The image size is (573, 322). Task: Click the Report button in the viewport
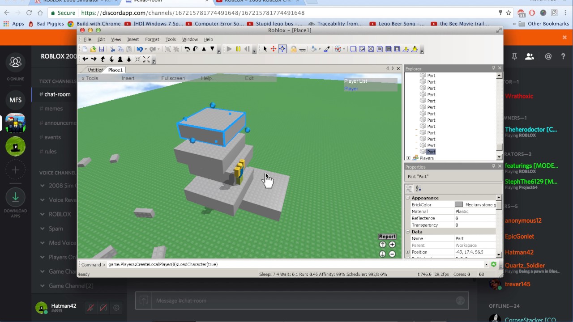coord(387,237)
